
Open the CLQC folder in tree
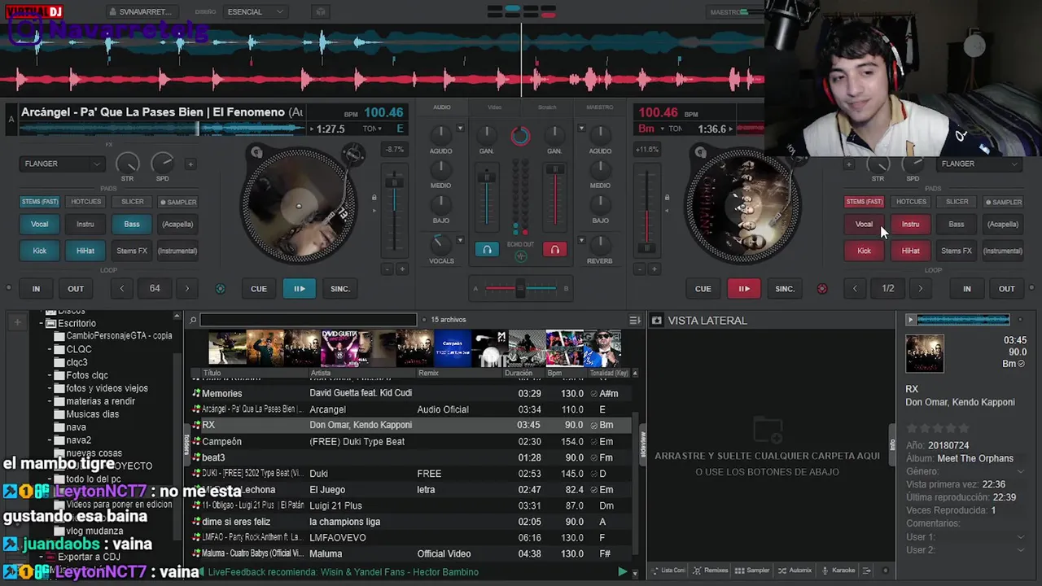(79, 349)
